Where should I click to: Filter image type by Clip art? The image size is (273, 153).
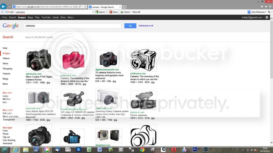click(x=6, y=137)
